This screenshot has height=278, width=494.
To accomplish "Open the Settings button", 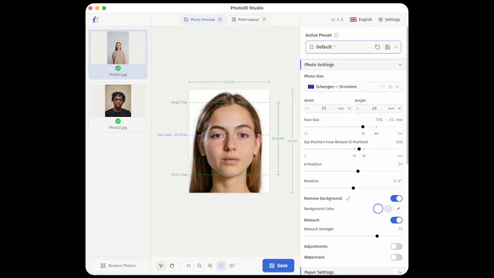I will tap(390, 20).
